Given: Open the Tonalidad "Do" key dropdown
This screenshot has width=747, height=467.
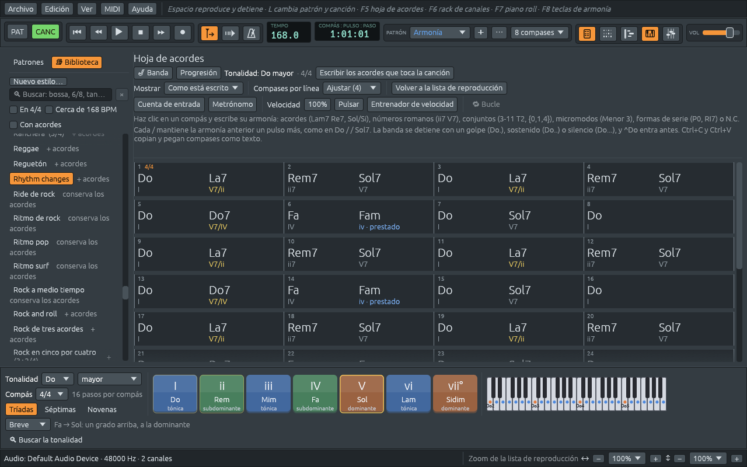Looking at the screenshot, I should click(x=58, y=379).
